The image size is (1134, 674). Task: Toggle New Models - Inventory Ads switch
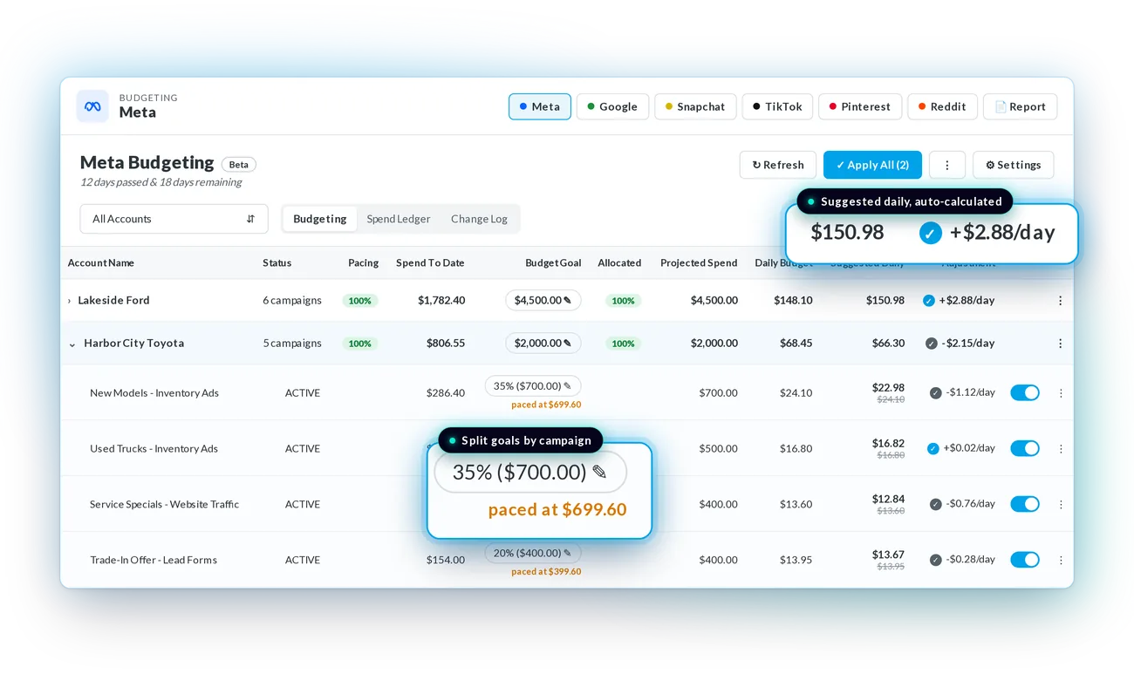point(1025,393)
